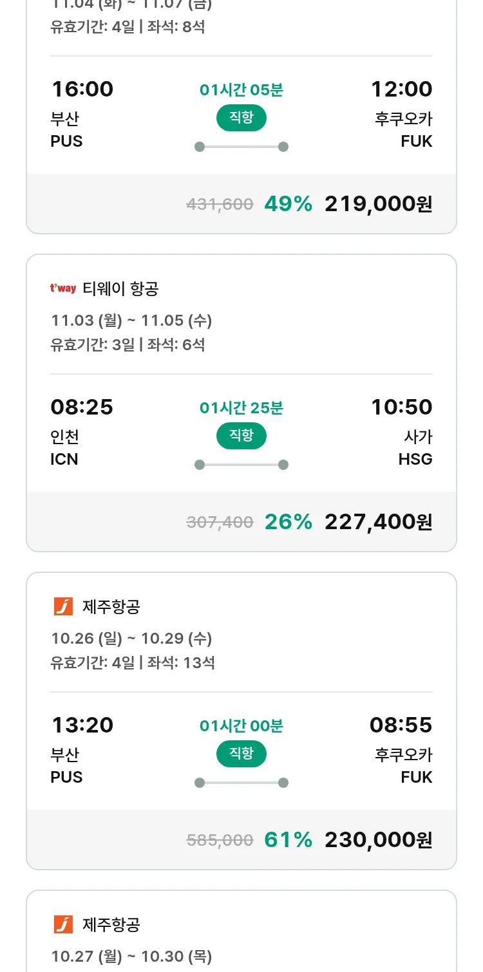Tap the 11.03 ~ 11.05 date range
Image resolution: width=483 pixels, height=972 pixels.
click(131, 321)
